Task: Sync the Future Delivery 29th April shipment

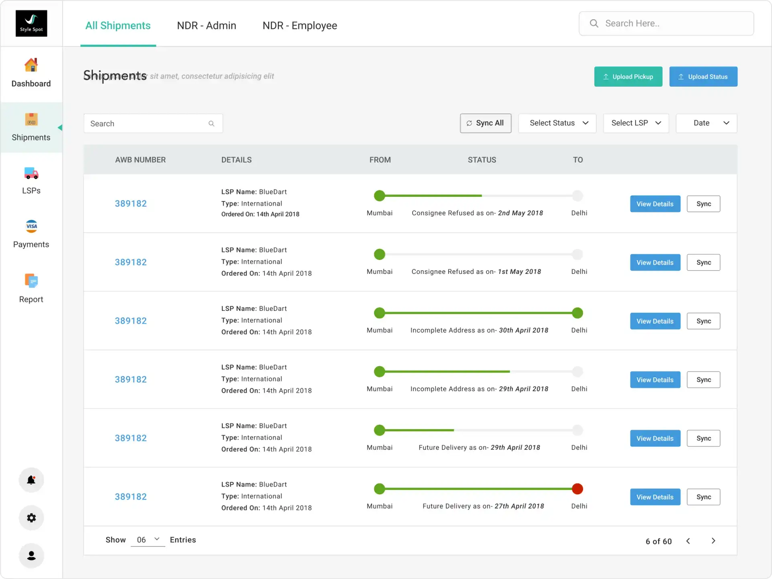Action: tap(704, 438)
